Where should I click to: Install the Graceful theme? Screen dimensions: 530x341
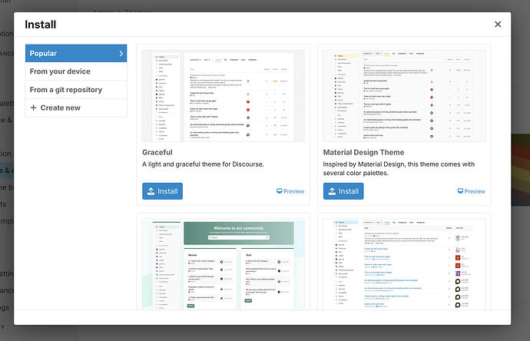pos(162,191)
